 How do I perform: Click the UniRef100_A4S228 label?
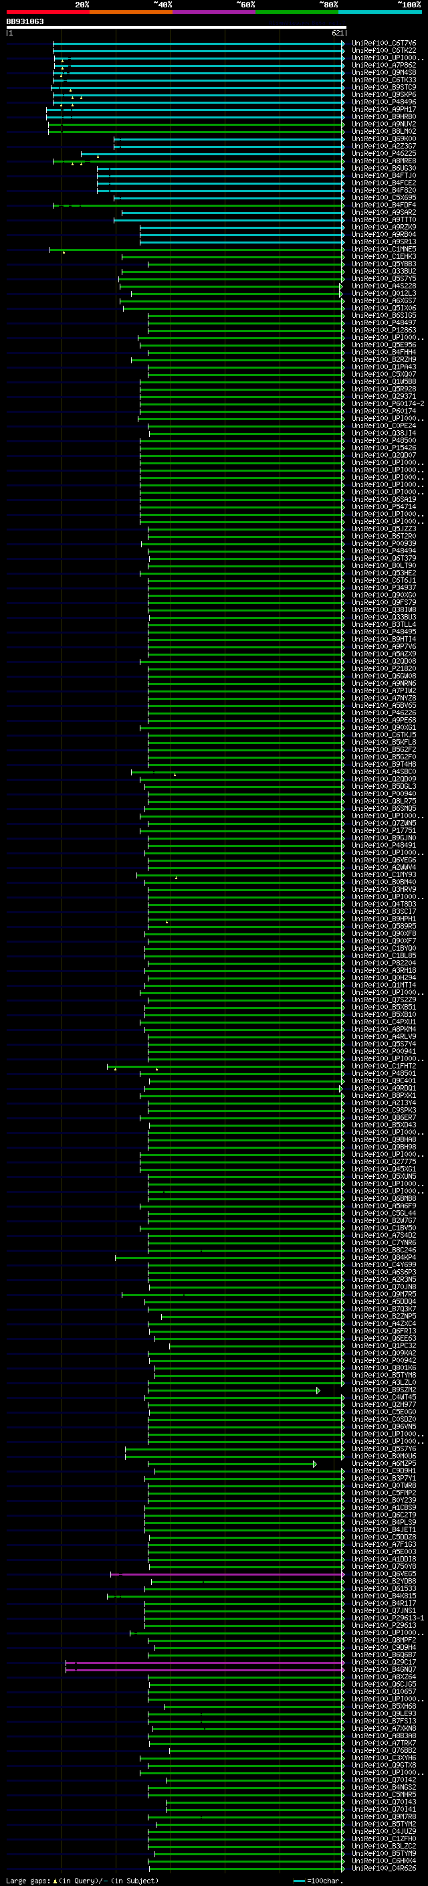click(384, 286)
